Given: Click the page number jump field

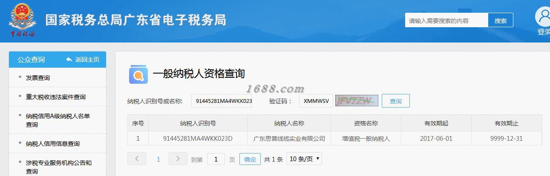Looking at the screenshot, I should coord(216,159).
